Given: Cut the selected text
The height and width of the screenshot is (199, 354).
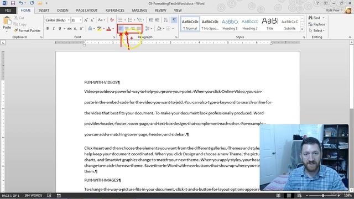Looking at the screenshot, I should (19, 18).
